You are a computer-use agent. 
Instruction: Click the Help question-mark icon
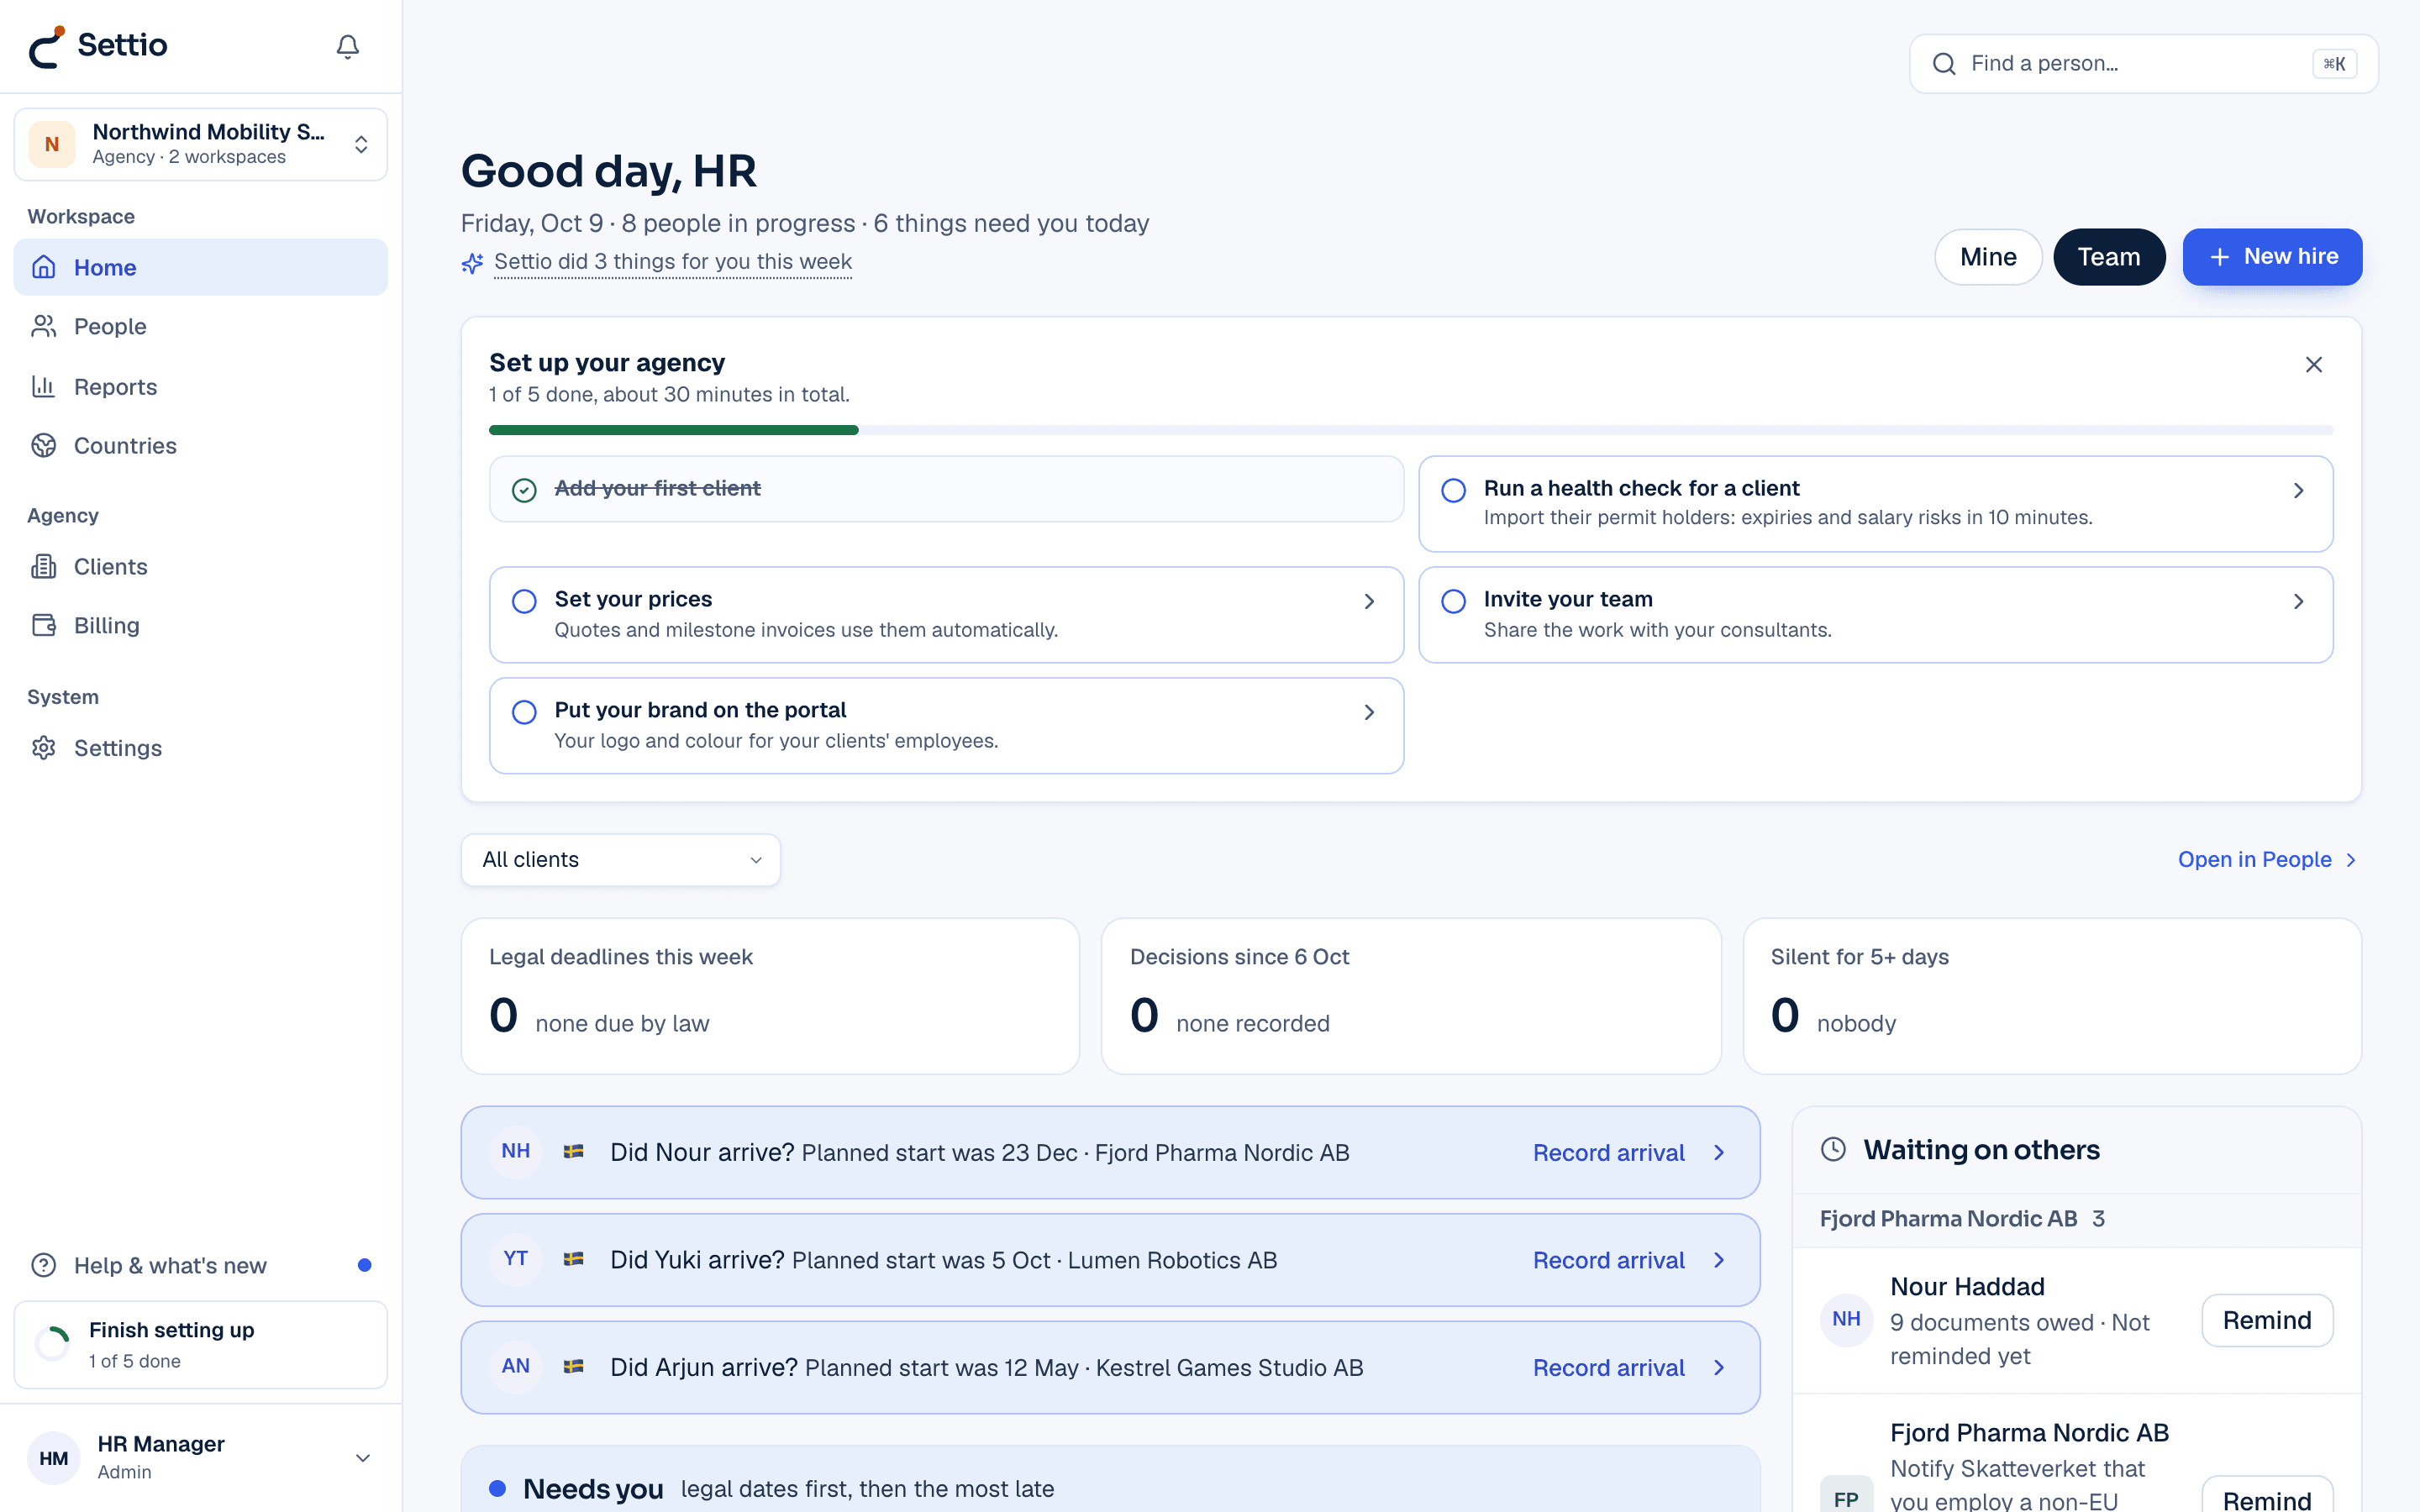43,1265
